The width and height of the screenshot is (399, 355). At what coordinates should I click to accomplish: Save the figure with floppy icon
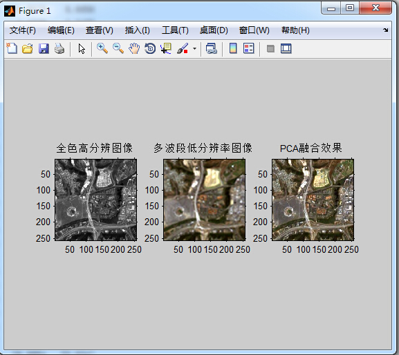click(44, 48)
